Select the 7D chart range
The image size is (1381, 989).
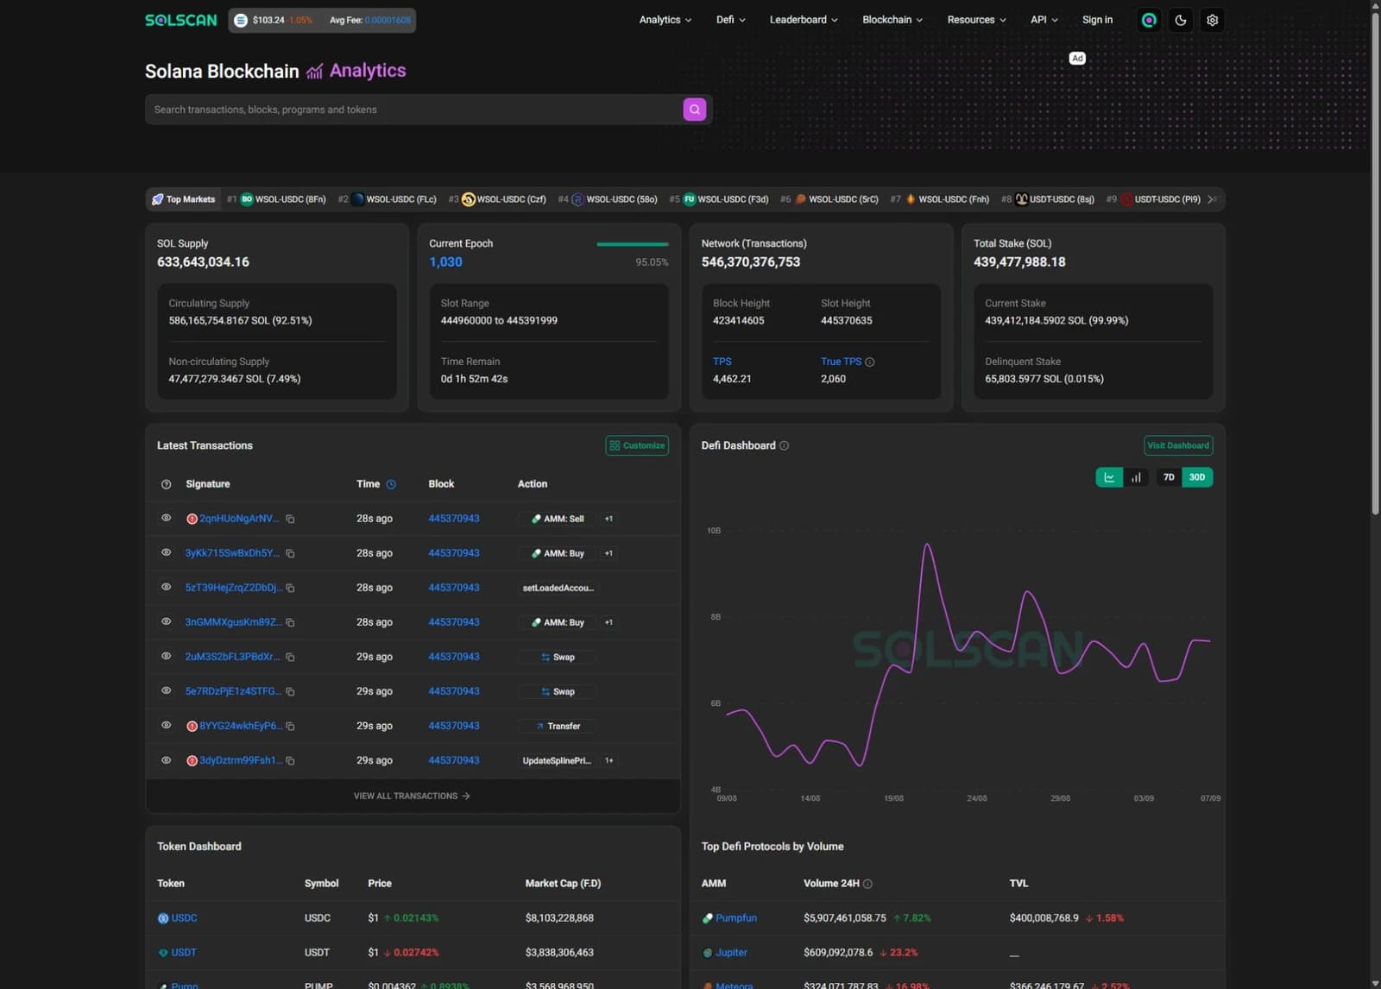coord(1169,477)
